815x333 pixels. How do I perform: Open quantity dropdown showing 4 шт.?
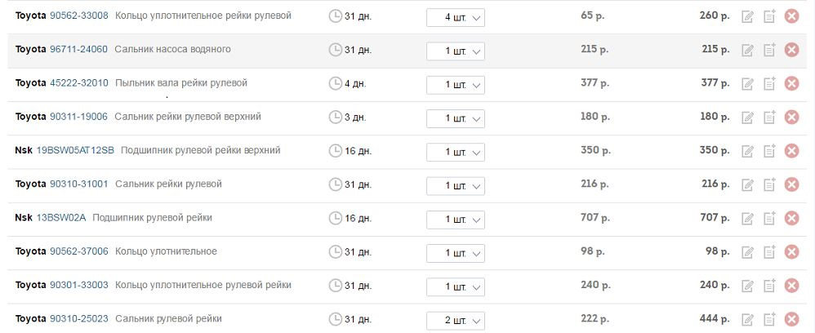point(455,17)
